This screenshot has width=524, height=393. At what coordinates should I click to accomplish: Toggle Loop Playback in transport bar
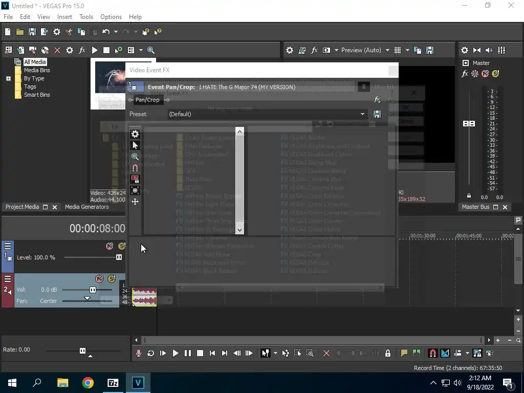[150, 353]
